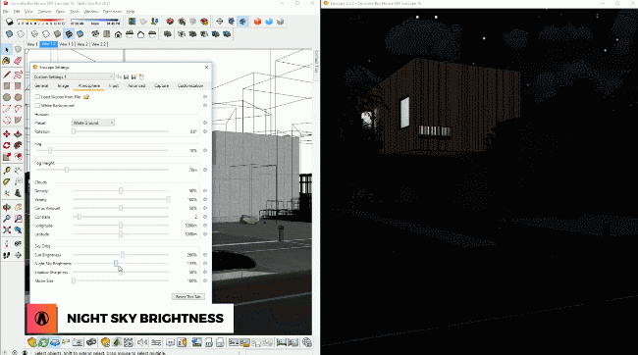Switch to the Advanced settings tab
Image resolution: width=638 pixels, height=355 pixels.
coord(136,85)
